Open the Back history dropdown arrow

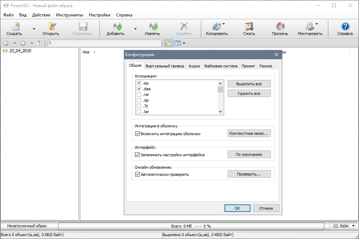[x=15, y=43]
